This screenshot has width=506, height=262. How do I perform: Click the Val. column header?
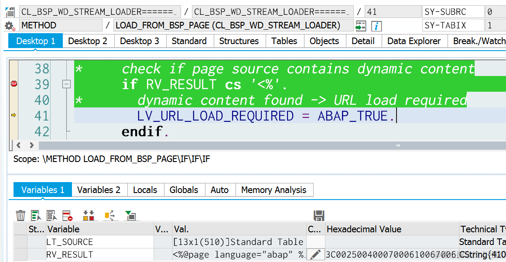(239, 229)
